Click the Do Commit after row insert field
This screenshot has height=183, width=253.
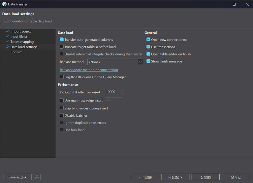coord(113,92)
